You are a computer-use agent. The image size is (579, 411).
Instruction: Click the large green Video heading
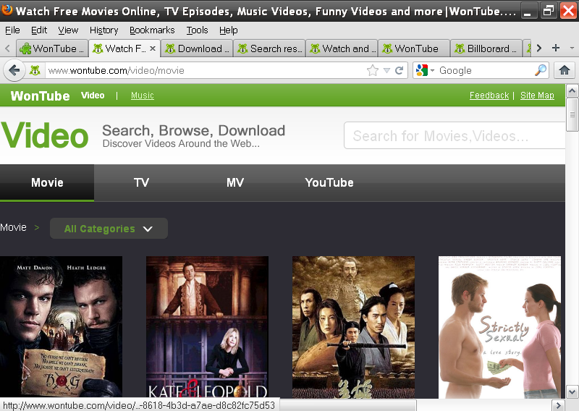45,135
